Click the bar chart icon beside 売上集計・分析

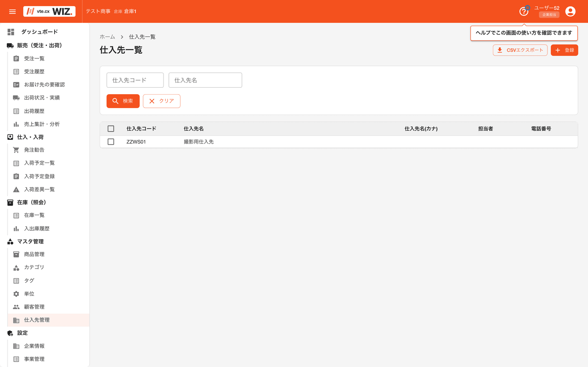(x=16, y=124)
